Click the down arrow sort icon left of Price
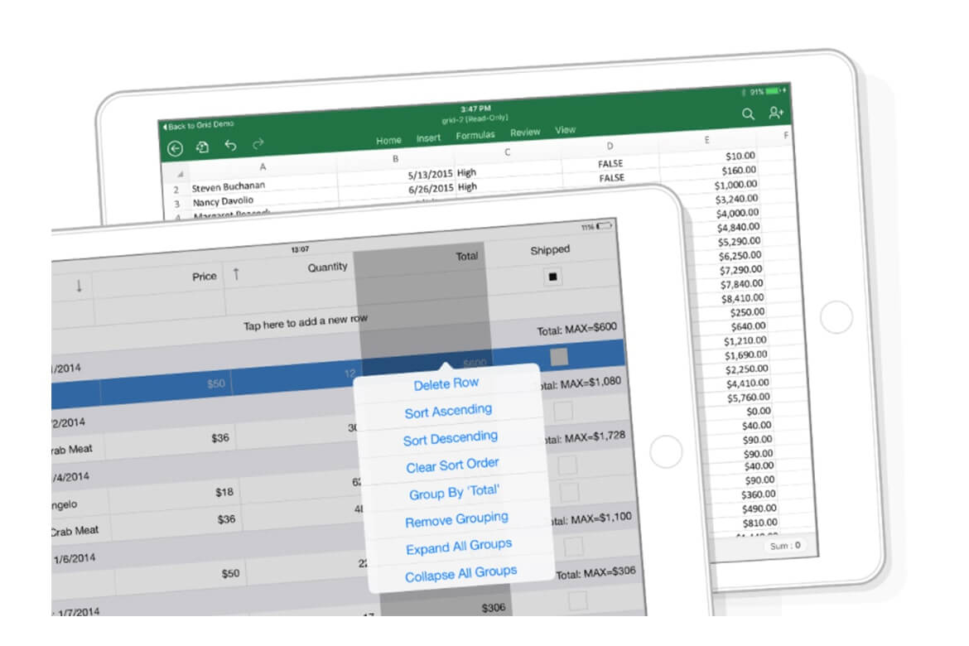 (x=79, y=286)
